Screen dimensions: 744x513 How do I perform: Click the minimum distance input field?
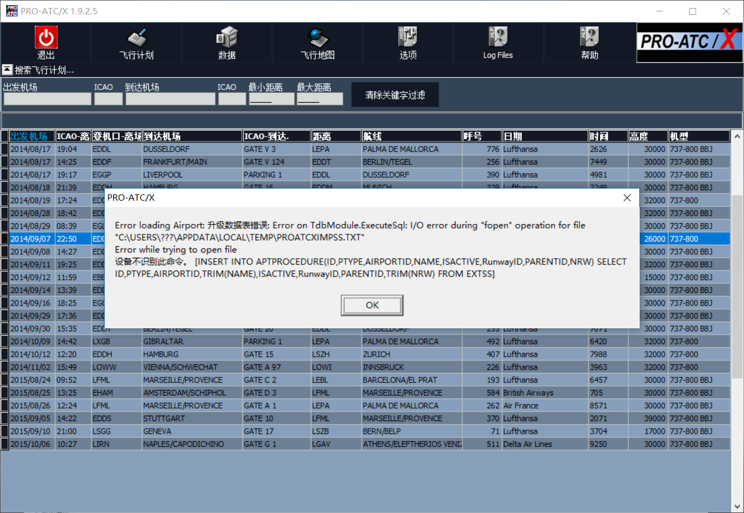click(x=271, y=99)
